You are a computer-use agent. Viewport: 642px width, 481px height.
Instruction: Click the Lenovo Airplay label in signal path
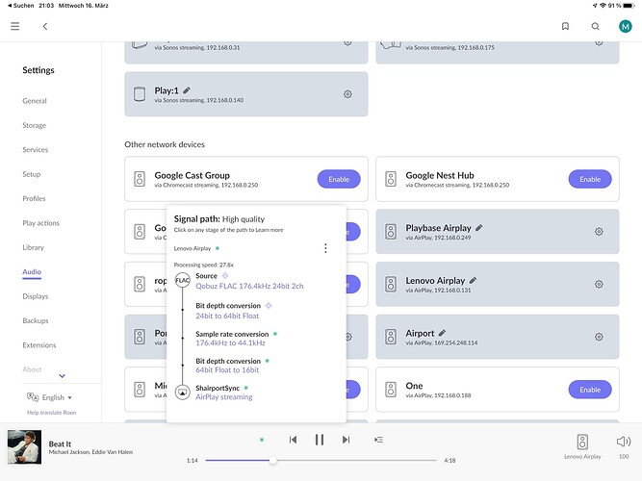point(193,248)
